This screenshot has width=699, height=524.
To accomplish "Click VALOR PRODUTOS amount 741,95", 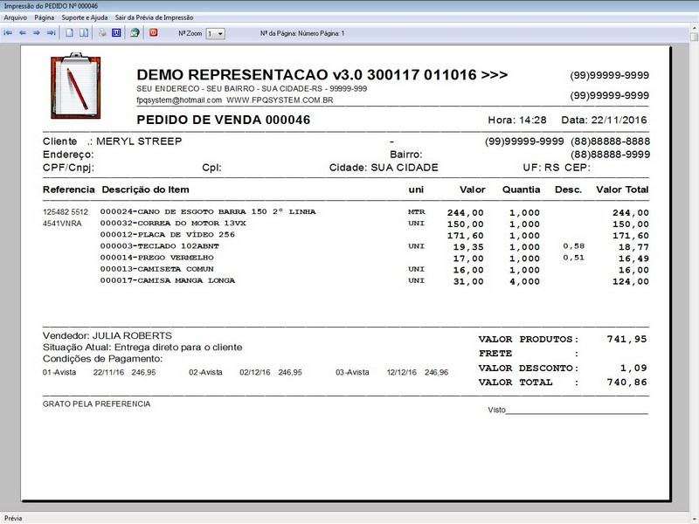I will pos(626,340).
